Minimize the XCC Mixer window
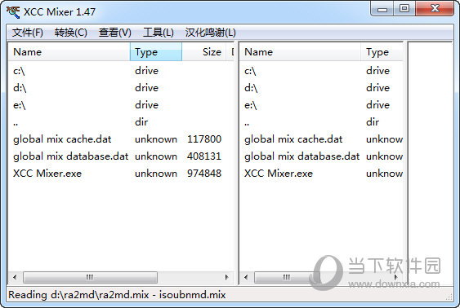The width and height of the screenshot is (460, 308). [382, 9]
